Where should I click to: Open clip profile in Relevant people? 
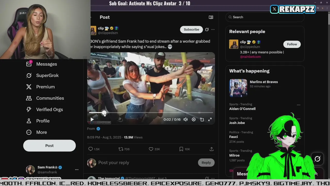[243, 42]
